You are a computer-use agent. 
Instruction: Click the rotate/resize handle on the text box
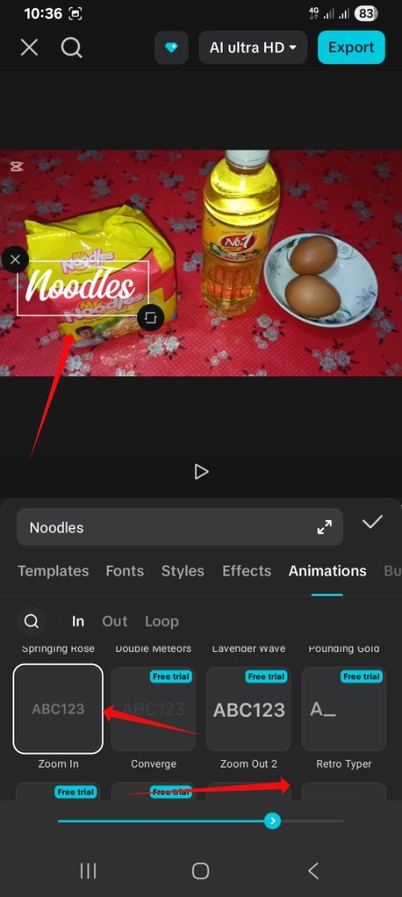coord(150,317)
